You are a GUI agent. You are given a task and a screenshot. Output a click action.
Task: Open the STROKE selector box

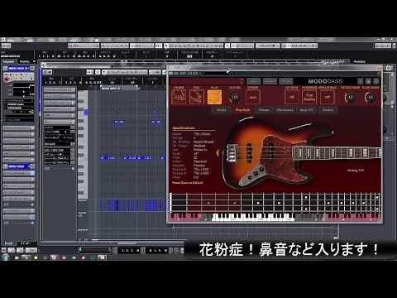coord(253,97)
